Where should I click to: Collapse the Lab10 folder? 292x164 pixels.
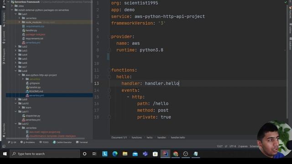(16, 103)
